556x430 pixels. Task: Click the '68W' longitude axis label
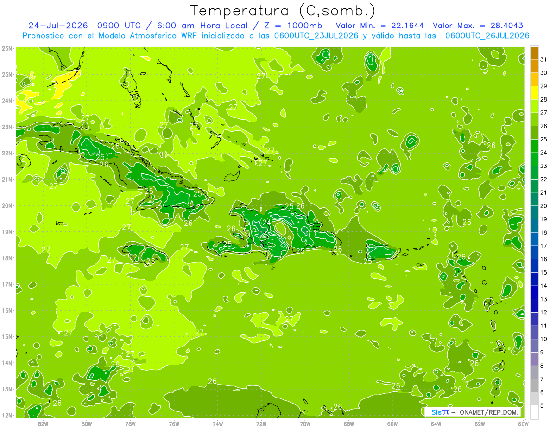(x=349, y=424)
